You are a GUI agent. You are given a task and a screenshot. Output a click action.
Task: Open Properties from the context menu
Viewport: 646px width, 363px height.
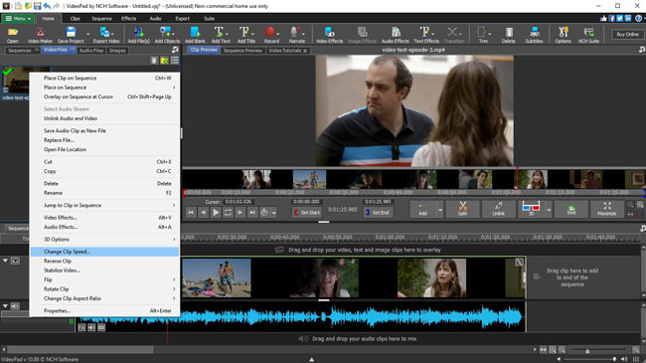pos(104,311)
